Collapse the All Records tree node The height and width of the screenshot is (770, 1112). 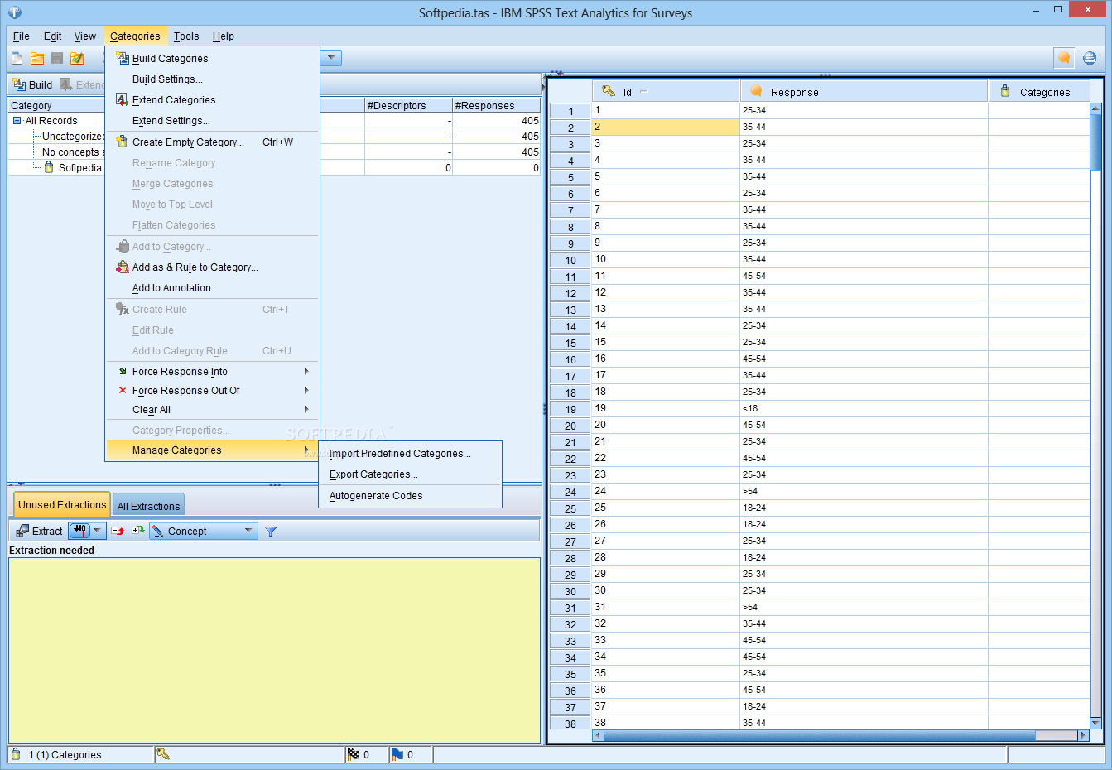[x=17, y=121]
